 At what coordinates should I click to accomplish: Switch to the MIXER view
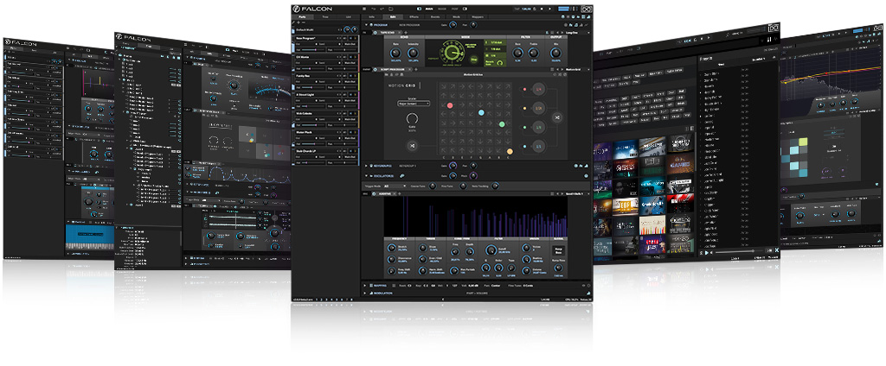click(x=442, y=9)
